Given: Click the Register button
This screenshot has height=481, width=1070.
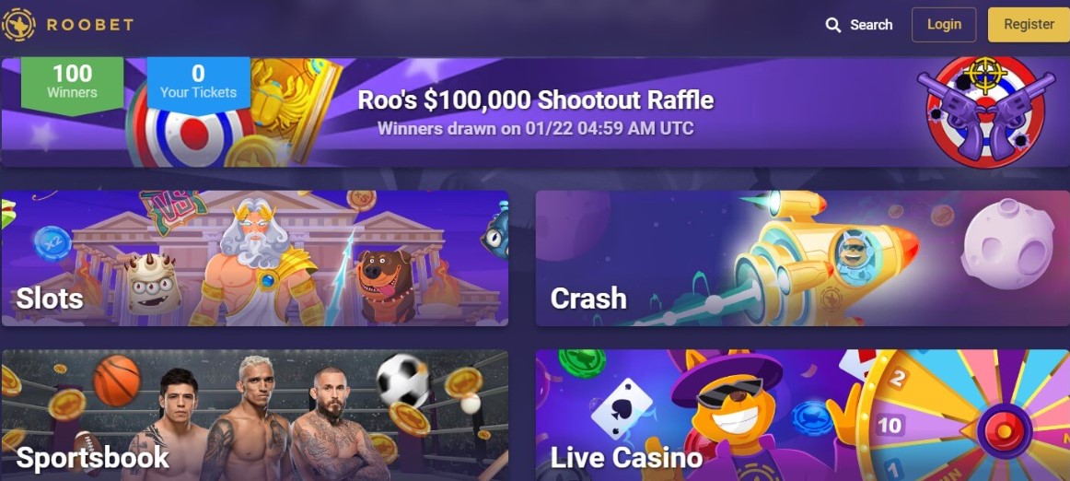Looking at the screenshot, I should 1029,25.
